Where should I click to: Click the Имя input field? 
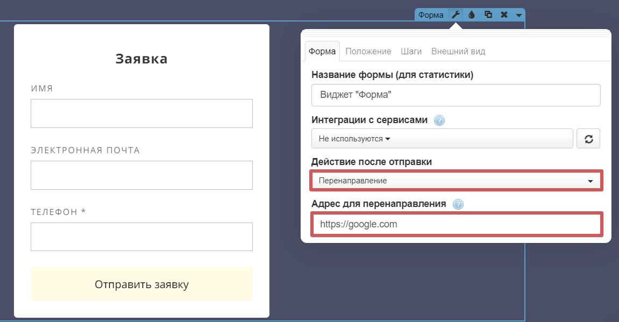point(141,113)
